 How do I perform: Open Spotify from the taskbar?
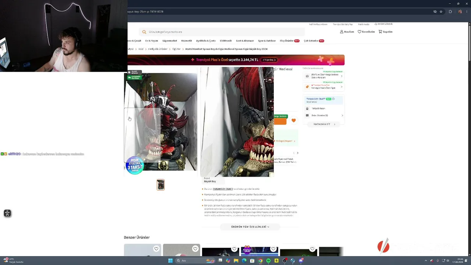(268, 261)
